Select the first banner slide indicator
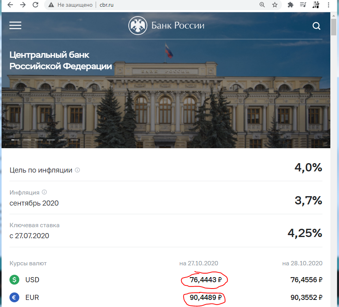 [x=15, y=140]
